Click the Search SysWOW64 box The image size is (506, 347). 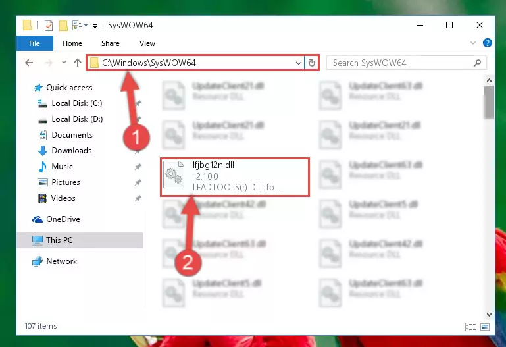click(406, 63)
